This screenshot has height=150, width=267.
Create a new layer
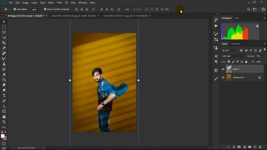255,147
